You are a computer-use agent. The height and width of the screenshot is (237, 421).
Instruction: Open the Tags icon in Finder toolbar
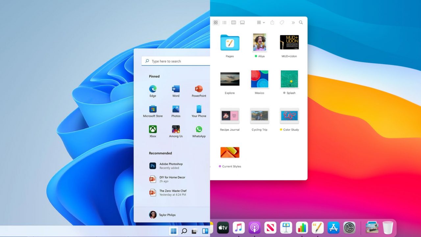282,22
